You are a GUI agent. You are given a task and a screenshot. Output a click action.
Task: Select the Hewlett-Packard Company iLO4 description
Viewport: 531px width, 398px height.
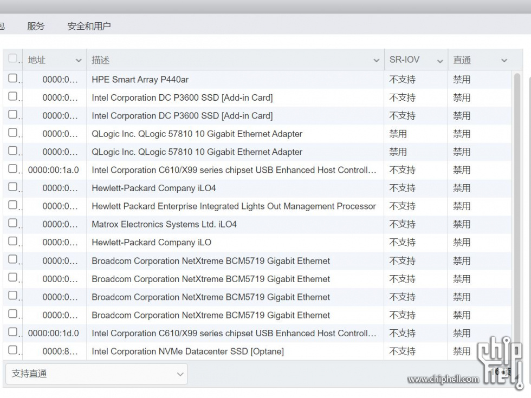point(154,188)
